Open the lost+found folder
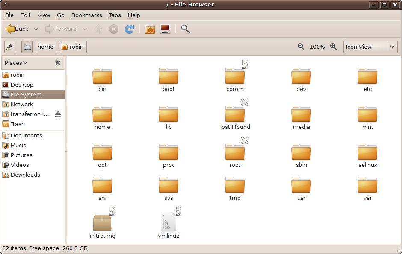The width and height of the screenshot is (402, 254). 234,115
